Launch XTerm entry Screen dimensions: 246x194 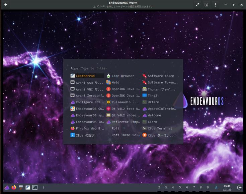point(159,122)
